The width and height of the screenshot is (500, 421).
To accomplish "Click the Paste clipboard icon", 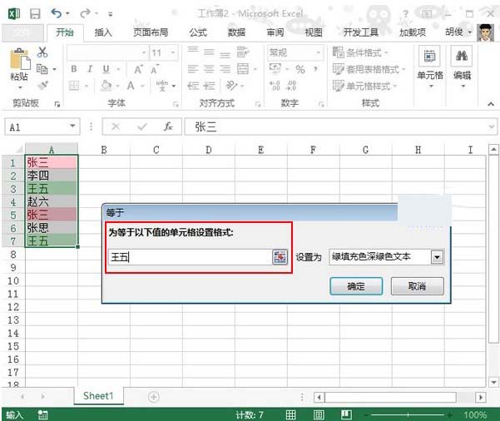I will (20, 60).
